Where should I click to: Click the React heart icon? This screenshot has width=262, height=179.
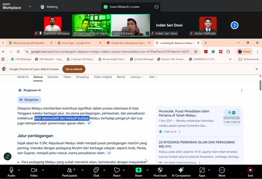tap(117, 170)
